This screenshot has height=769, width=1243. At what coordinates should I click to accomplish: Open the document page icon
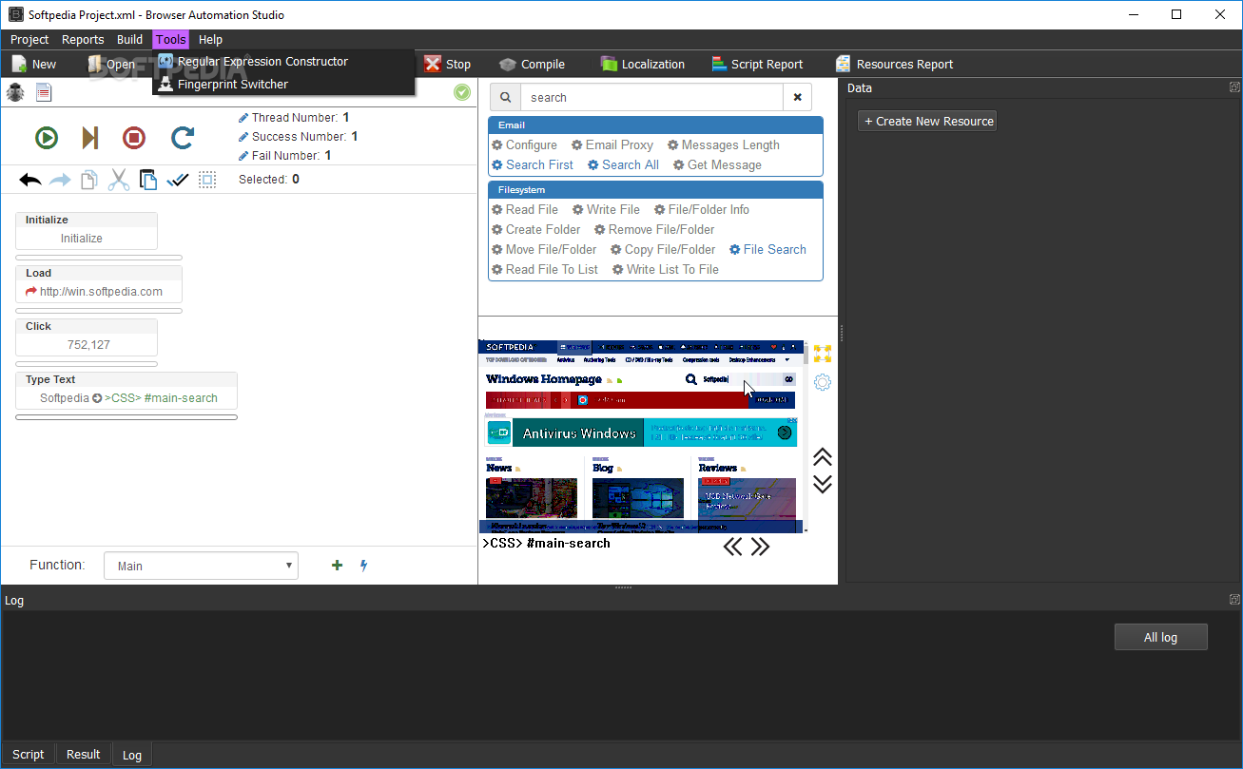tap(44, 92)
